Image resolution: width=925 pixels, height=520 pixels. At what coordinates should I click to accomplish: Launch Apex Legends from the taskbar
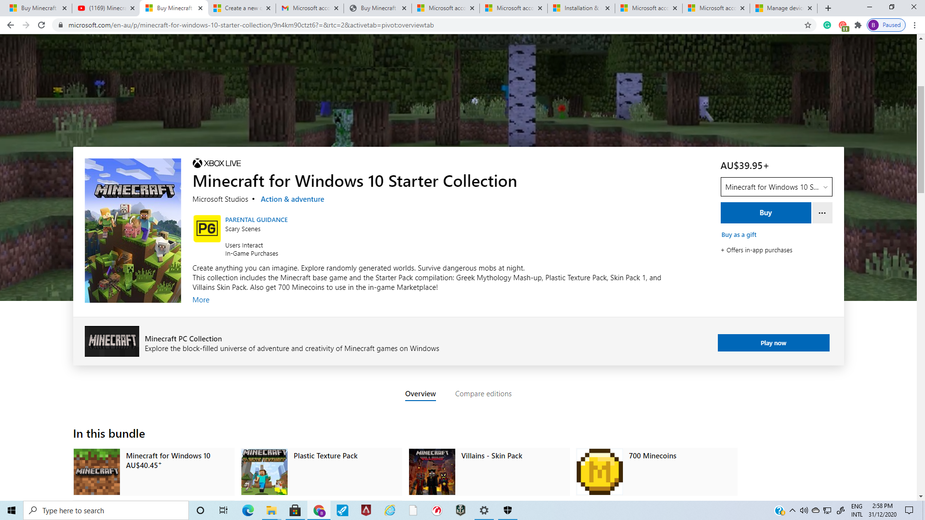point(366,510)
